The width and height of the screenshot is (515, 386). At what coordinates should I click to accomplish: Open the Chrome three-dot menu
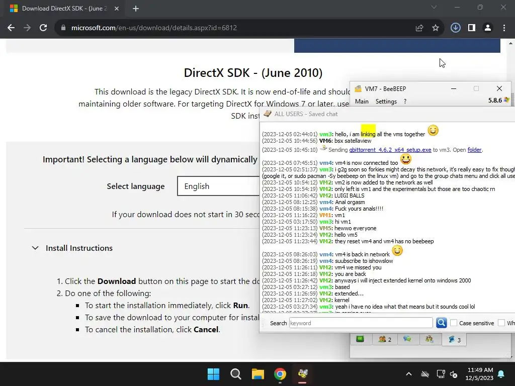tap(504, 28)
